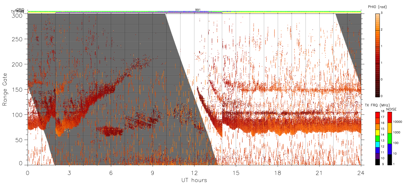Select the blue 11–12 MHz TX FRQ swatch
The image size is (406, 187).
tap(378, 150)
